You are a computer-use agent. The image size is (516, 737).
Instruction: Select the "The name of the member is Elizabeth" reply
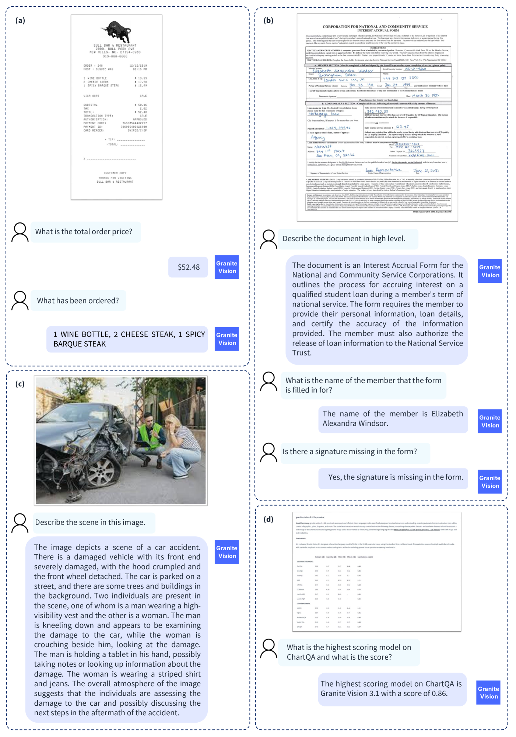tap(393, 420)
